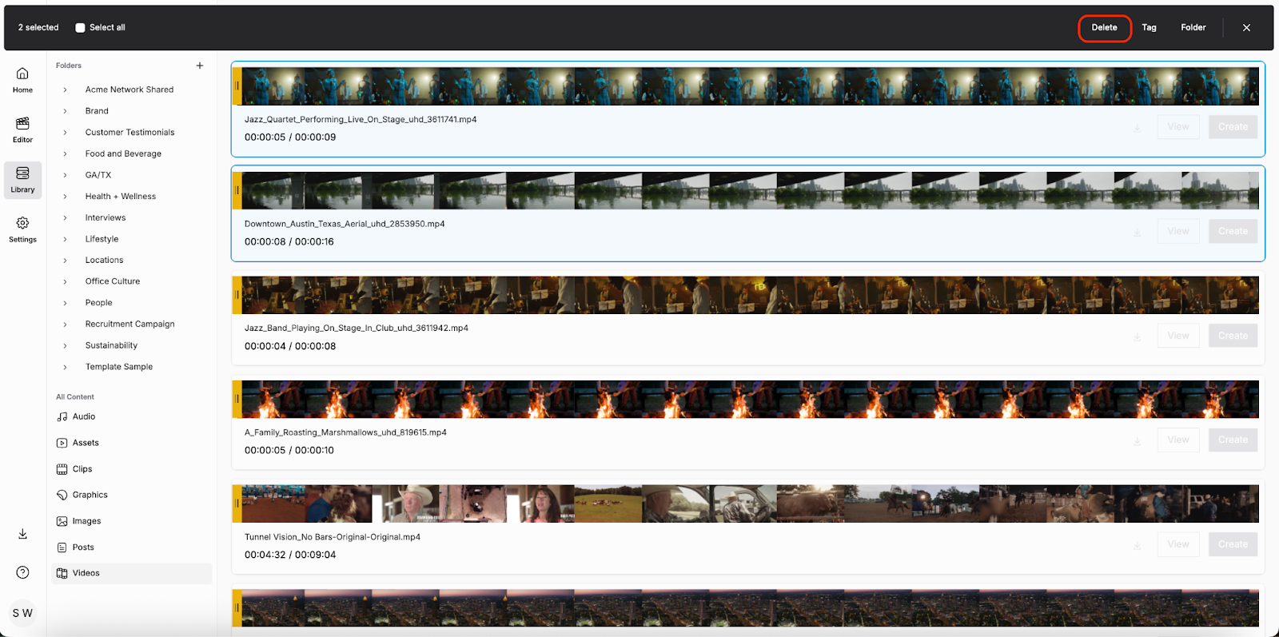Open the Sustainability folder
This screenshot has width=1279, height=637.
pos(111,345)
